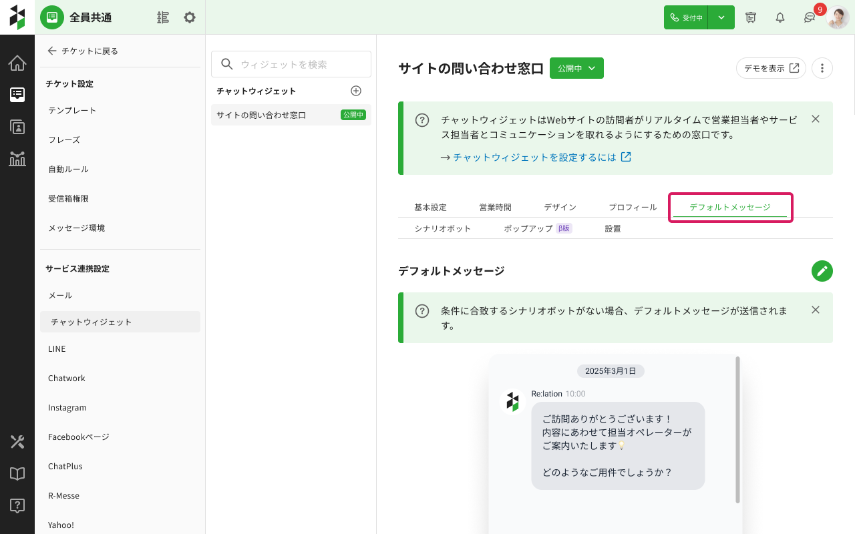855x534 pixels.
Task: Open the analytics chart icon in sidebar
Action: (17, 159)
